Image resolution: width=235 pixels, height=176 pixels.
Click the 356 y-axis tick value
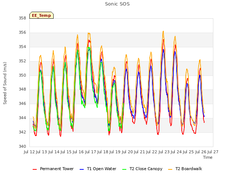pyautogui.click(x=22, y=33)
